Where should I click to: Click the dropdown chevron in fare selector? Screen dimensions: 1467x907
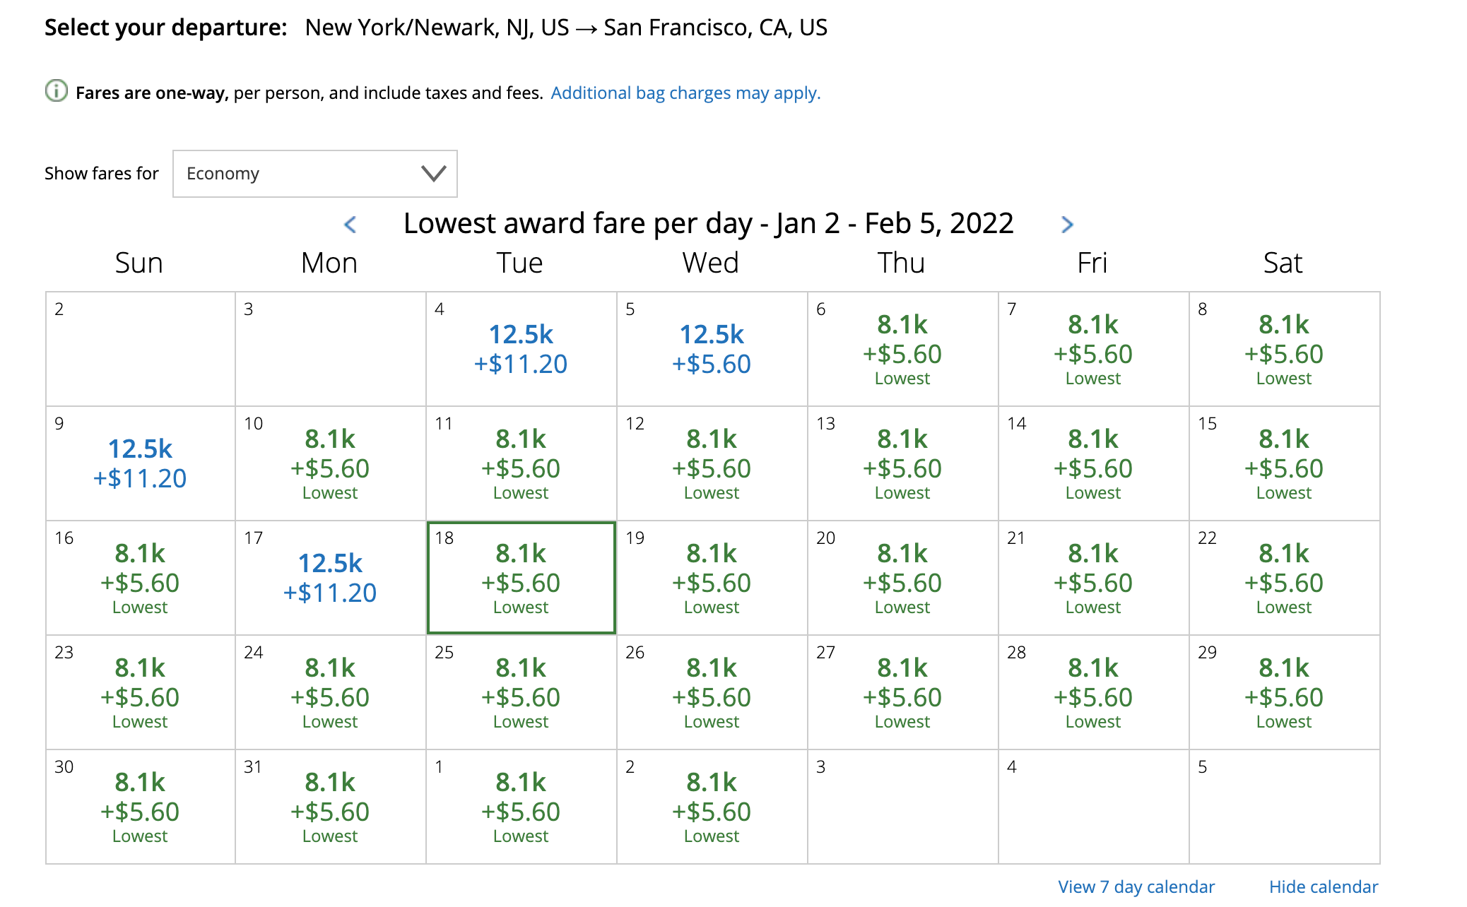pyautogui.click(x=433, y=174)
